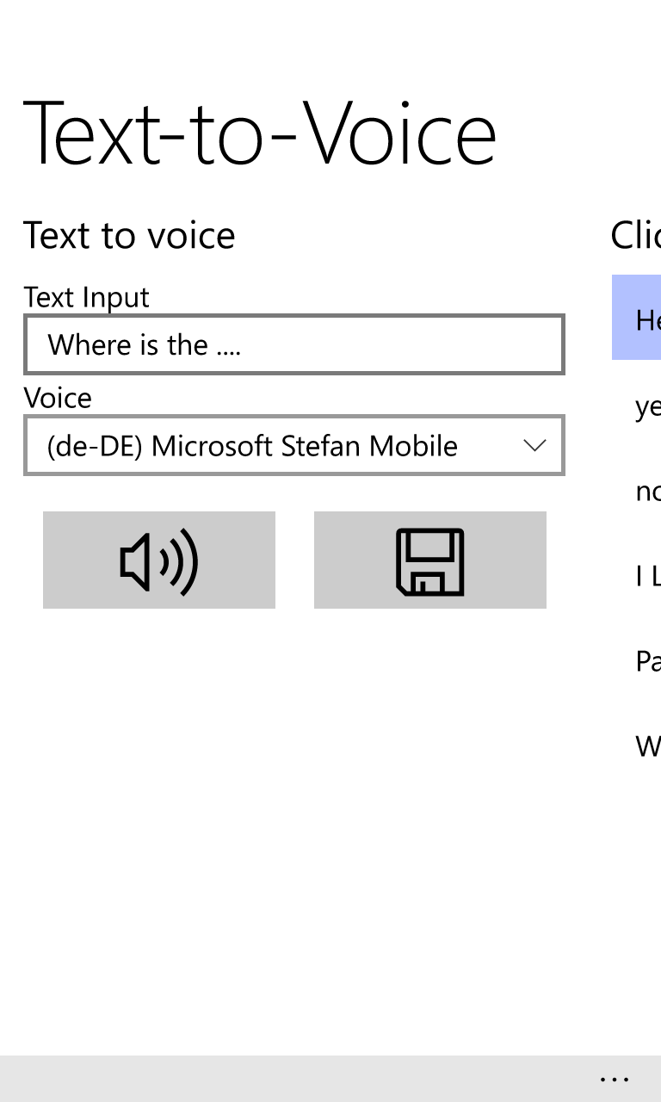Click the 'Voice' label above dropdown

[x=58, y=398]
